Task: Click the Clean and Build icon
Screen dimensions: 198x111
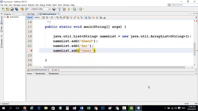Action: tap(64, 9)
